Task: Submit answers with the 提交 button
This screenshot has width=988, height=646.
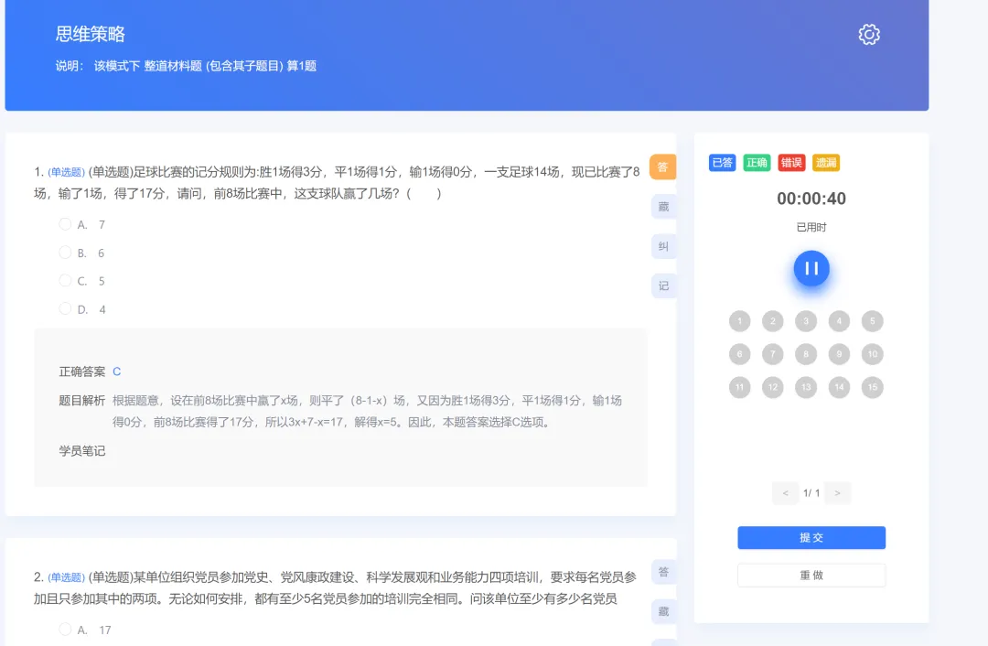Action: pyautogui.click(x=811, y=538)
